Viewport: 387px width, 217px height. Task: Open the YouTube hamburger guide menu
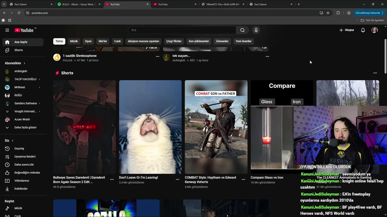tap(7, 30)
